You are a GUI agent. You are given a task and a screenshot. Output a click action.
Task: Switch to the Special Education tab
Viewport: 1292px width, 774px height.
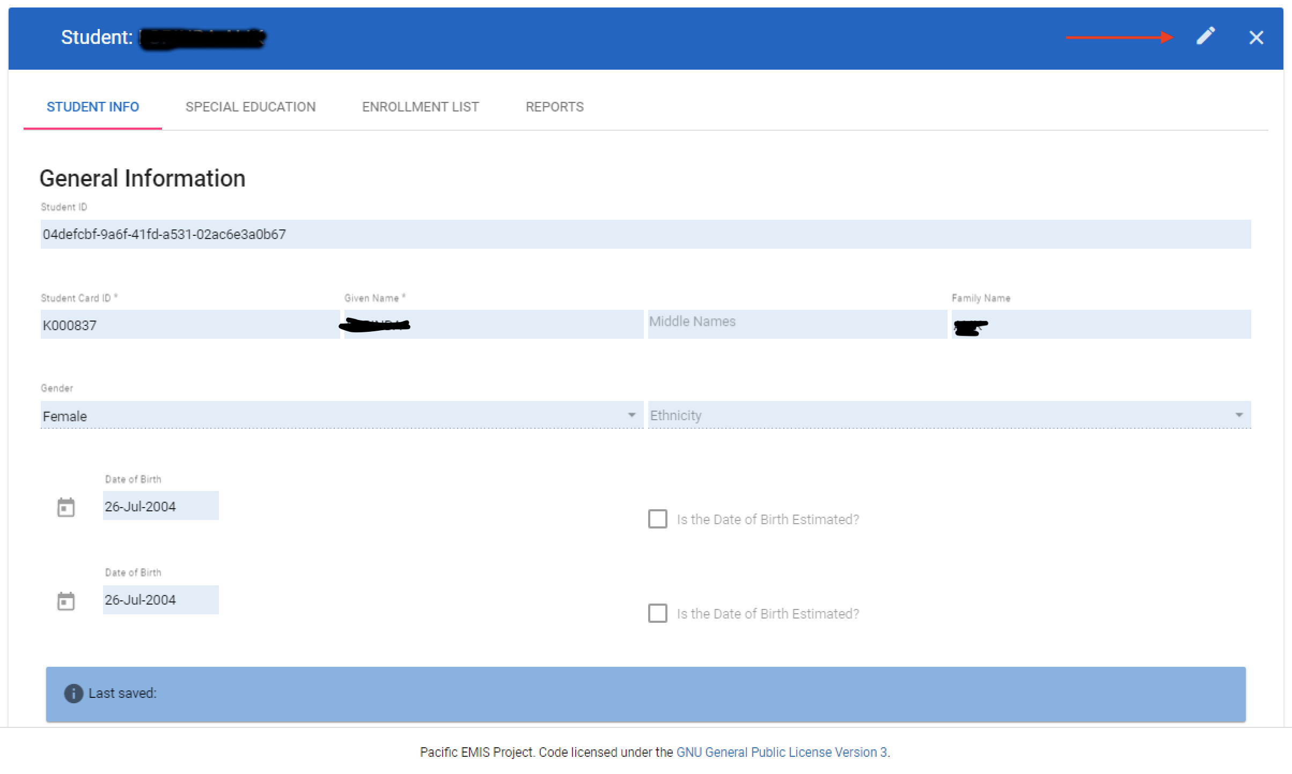click(x=251, y=107)
